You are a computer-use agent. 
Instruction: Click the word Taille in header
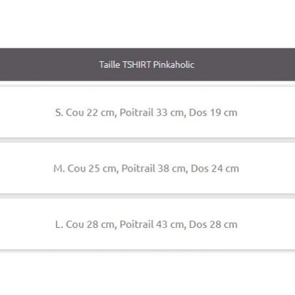[110, 65]
